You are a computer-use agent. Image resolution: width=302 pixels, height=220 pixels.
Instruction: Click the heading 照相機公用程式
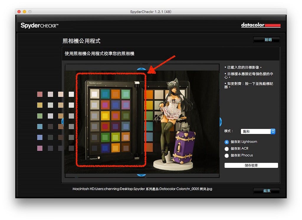(81, 41)
